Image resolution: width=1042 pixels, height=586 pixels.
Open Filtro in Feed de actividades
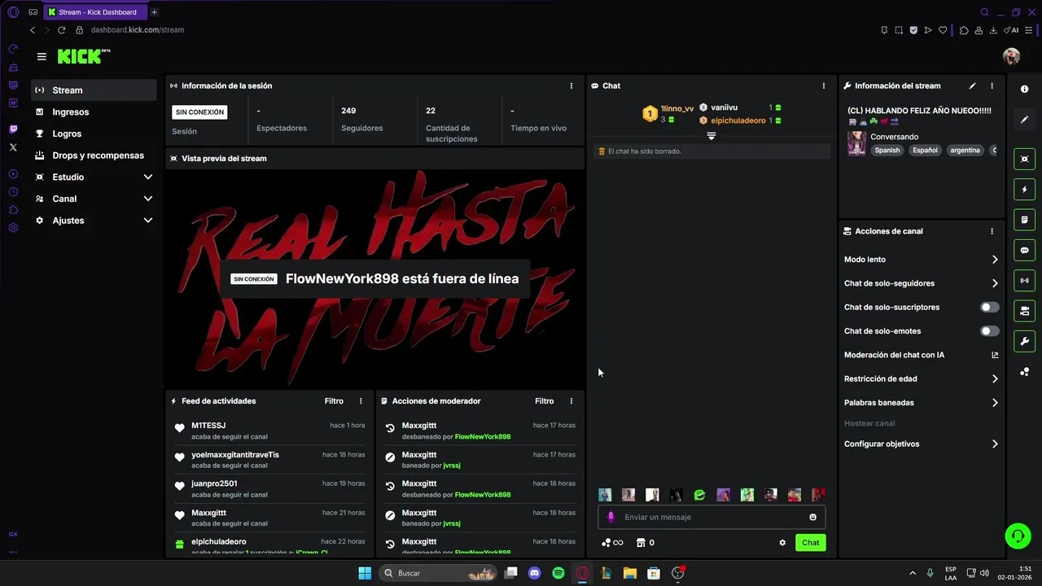(334, 401)
